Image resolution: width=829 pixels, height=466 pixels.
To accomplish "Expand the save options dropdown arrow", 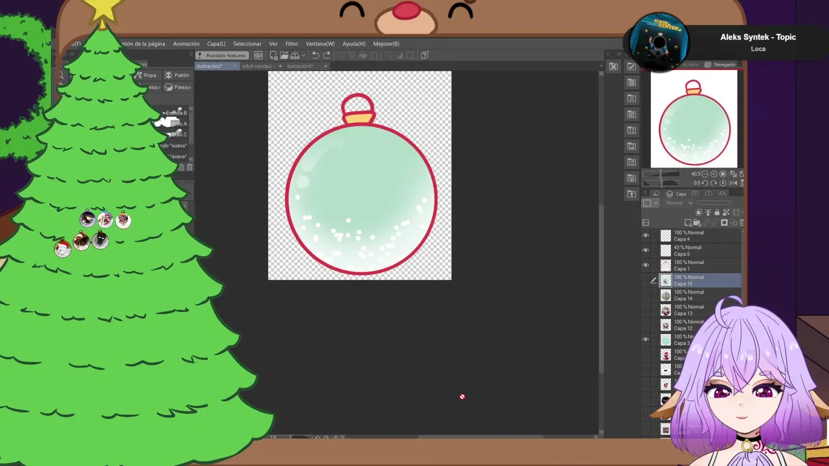I will [x=302, y=55].
